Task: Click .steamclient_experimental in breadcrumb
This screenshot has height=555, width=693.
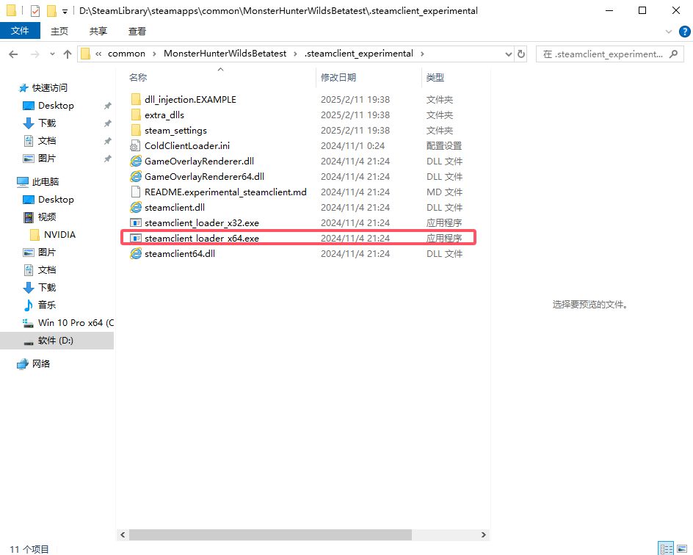Action: click(x=359, y=54)
